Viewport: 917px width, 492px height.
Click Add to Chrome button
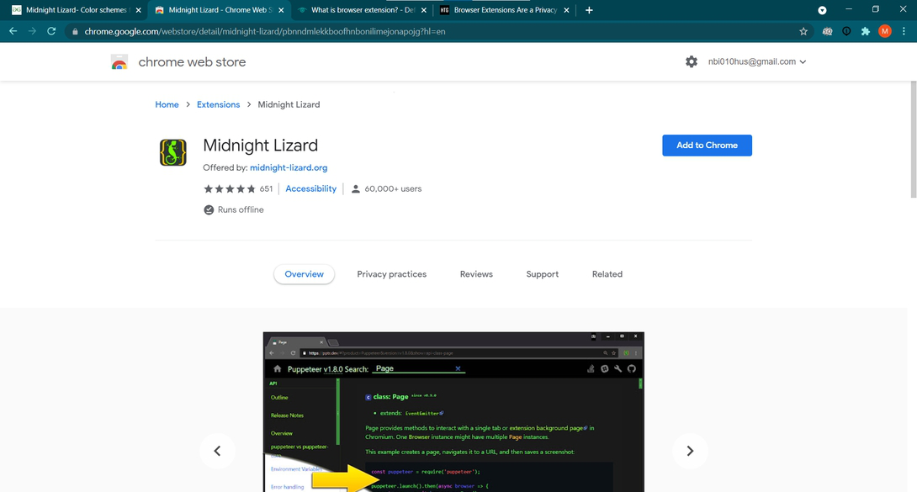pos(707,145)
